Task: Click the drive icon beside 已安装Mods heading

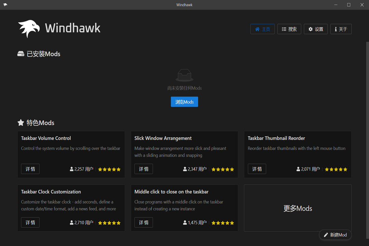Action: [x=21, y=54]
